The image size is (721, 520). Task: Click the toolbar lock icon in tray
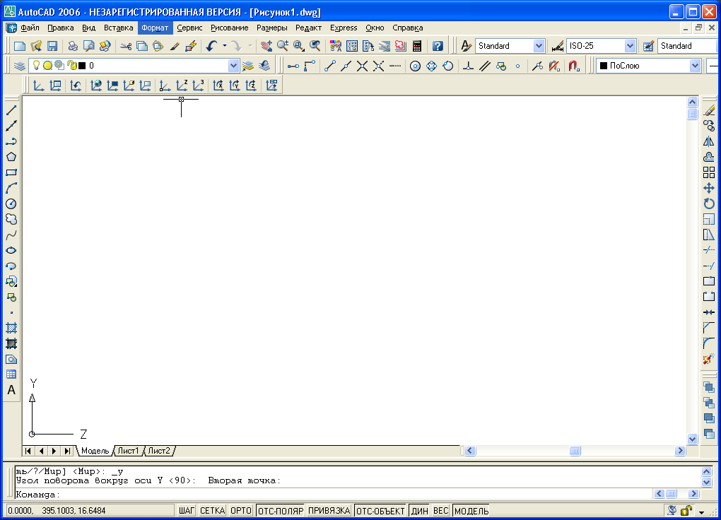point(686,510)
